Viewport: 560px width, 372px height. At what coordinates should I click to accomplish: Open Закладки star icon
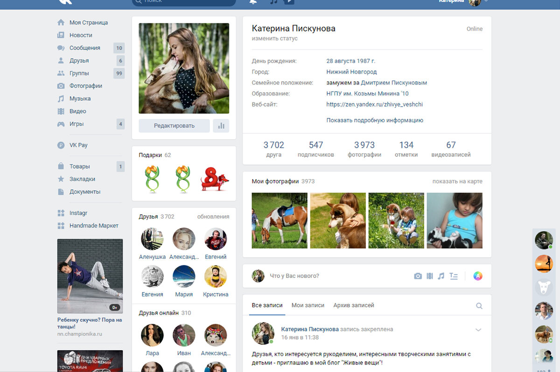[x=61, y=179]
